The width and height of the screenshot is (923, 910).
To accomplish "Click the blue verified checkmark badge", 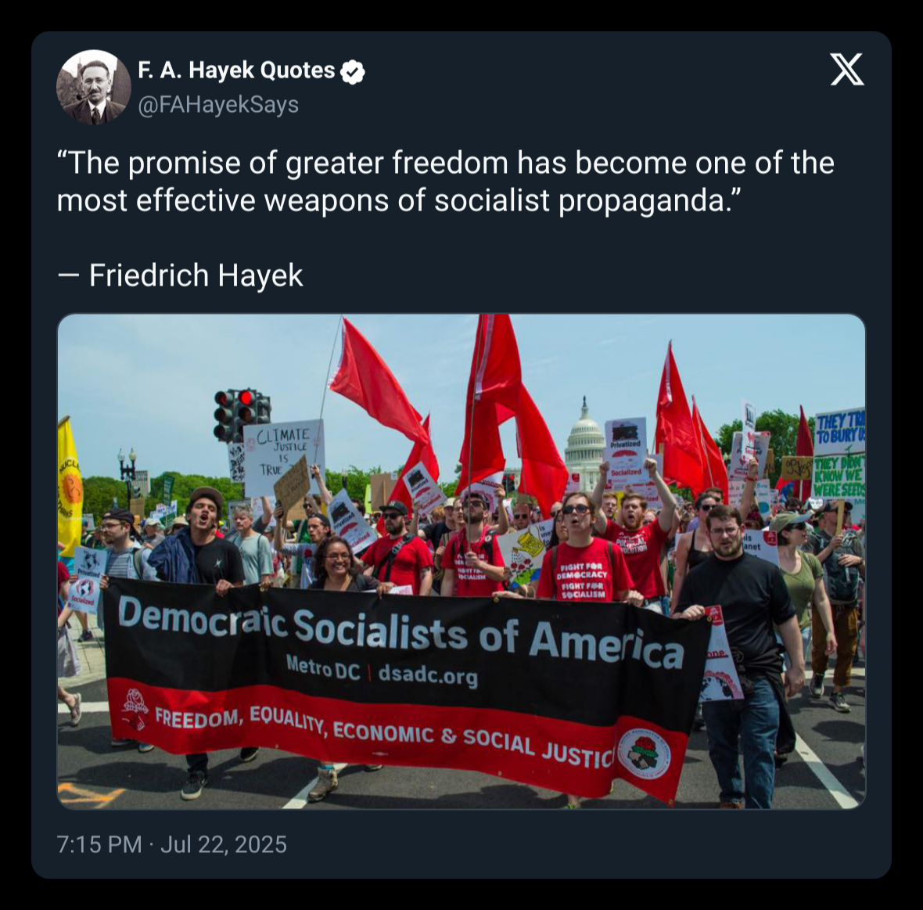I will (x=353, y=72).
